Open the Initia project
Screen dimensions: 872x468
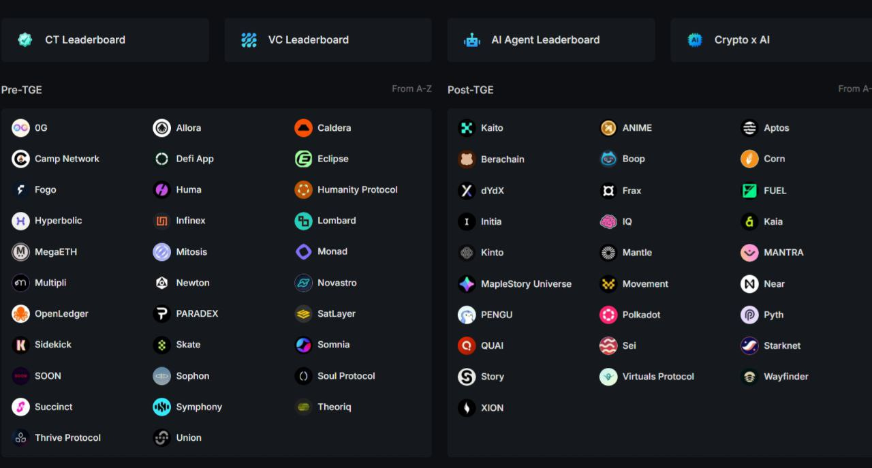coord(480,222)
